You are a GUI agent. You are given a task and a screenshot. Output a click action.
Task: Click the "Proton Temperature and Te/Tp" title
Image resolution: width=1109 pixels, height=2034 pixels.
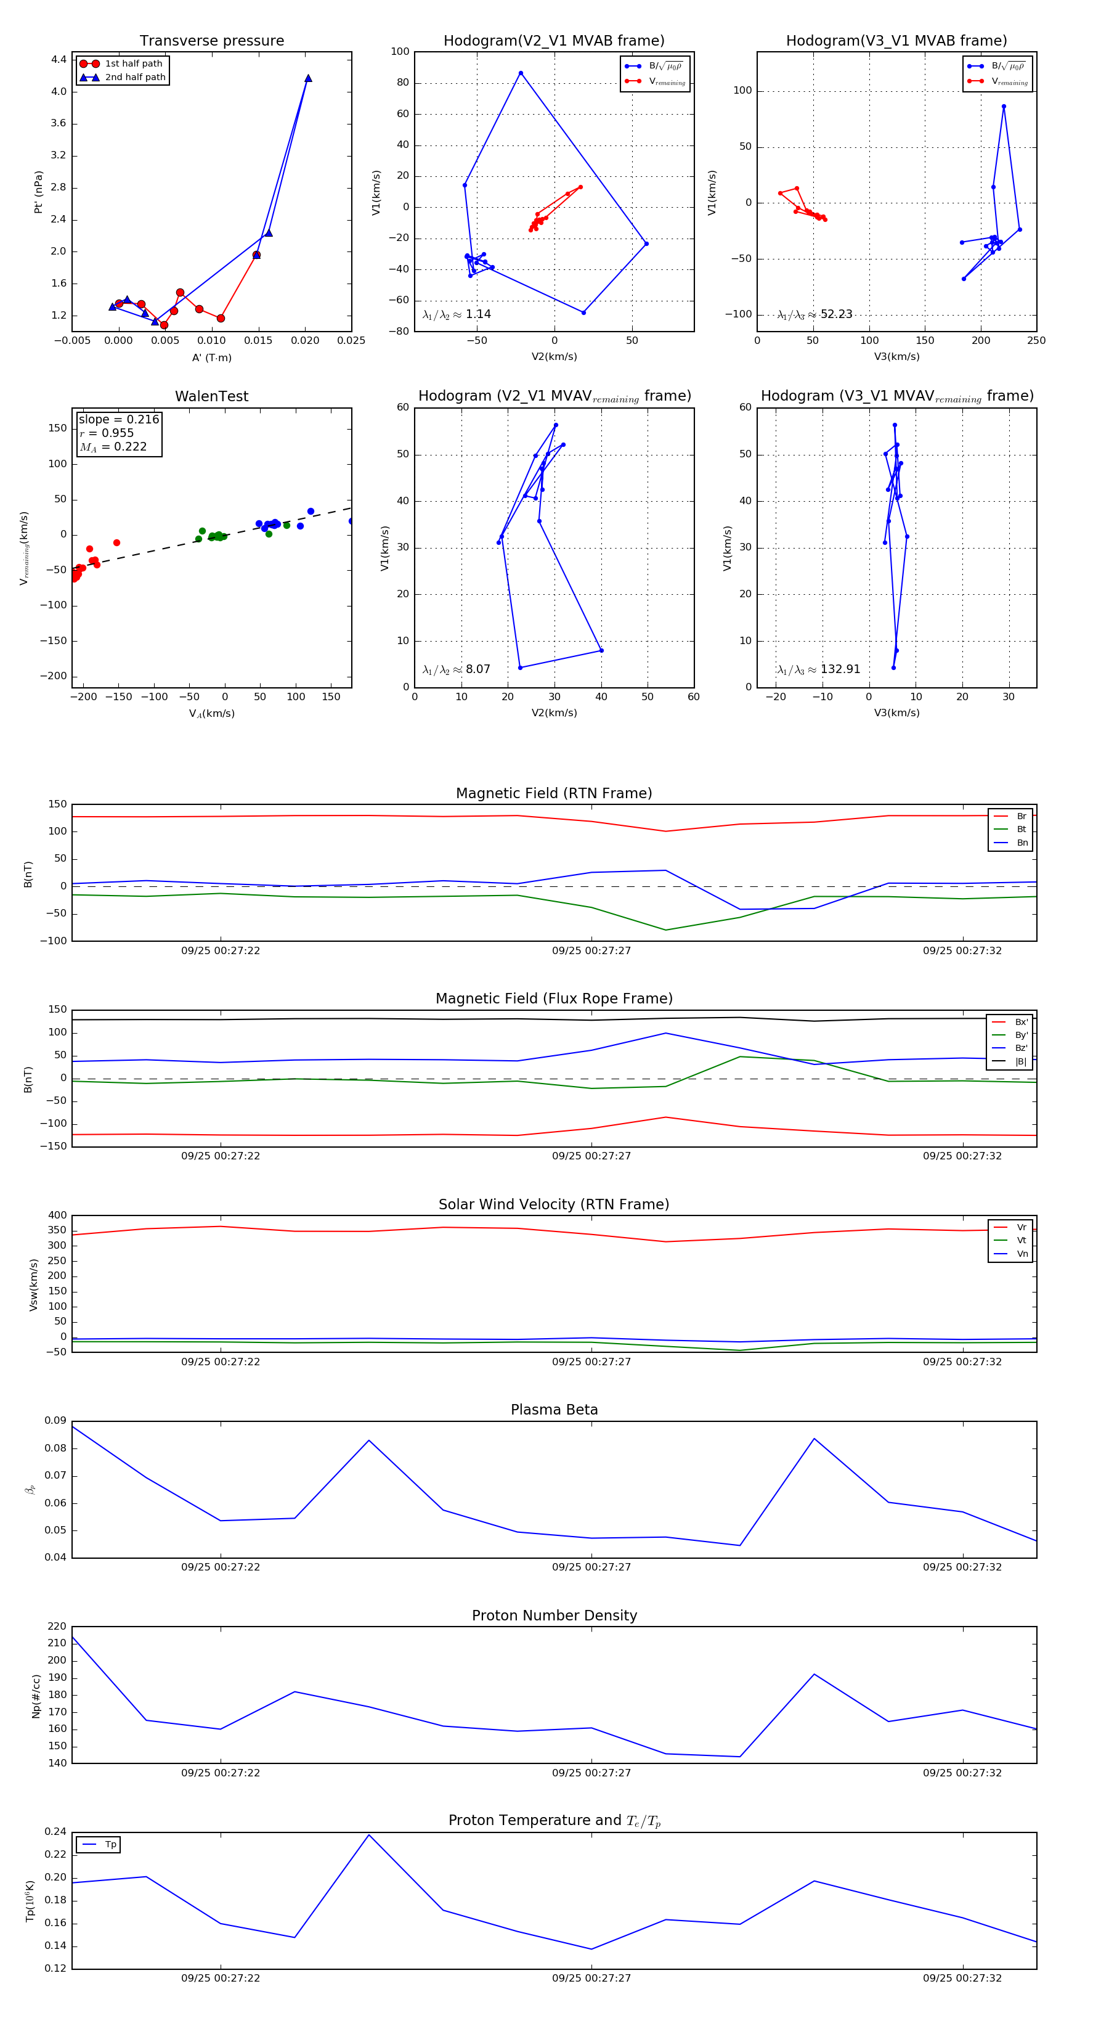tap(554, 1821)
